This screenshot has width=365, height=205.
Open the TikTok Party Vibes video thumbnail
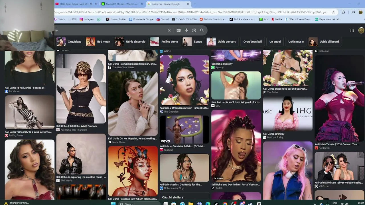(236, 146)
